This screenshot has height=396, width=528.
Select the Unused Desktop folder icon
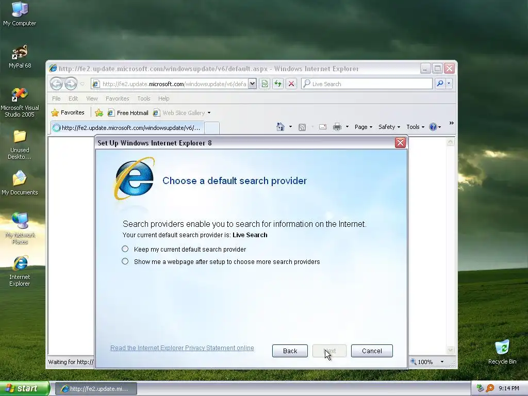tap(20, 145)
